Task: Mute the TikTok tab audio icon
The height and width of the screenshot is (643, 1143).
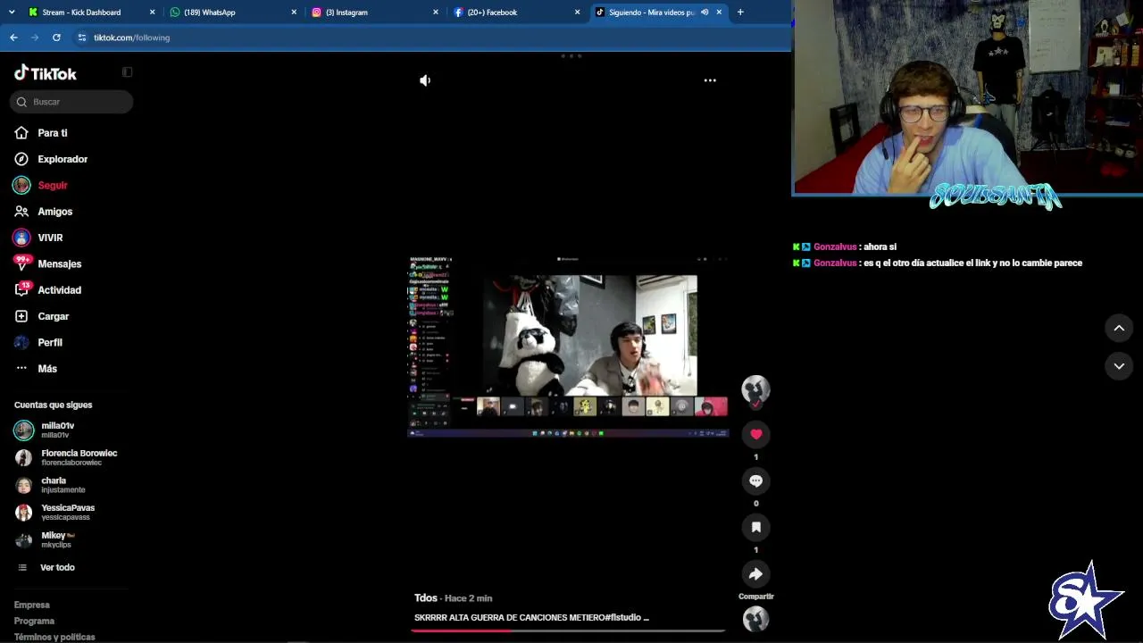Action: click(705, 13)
